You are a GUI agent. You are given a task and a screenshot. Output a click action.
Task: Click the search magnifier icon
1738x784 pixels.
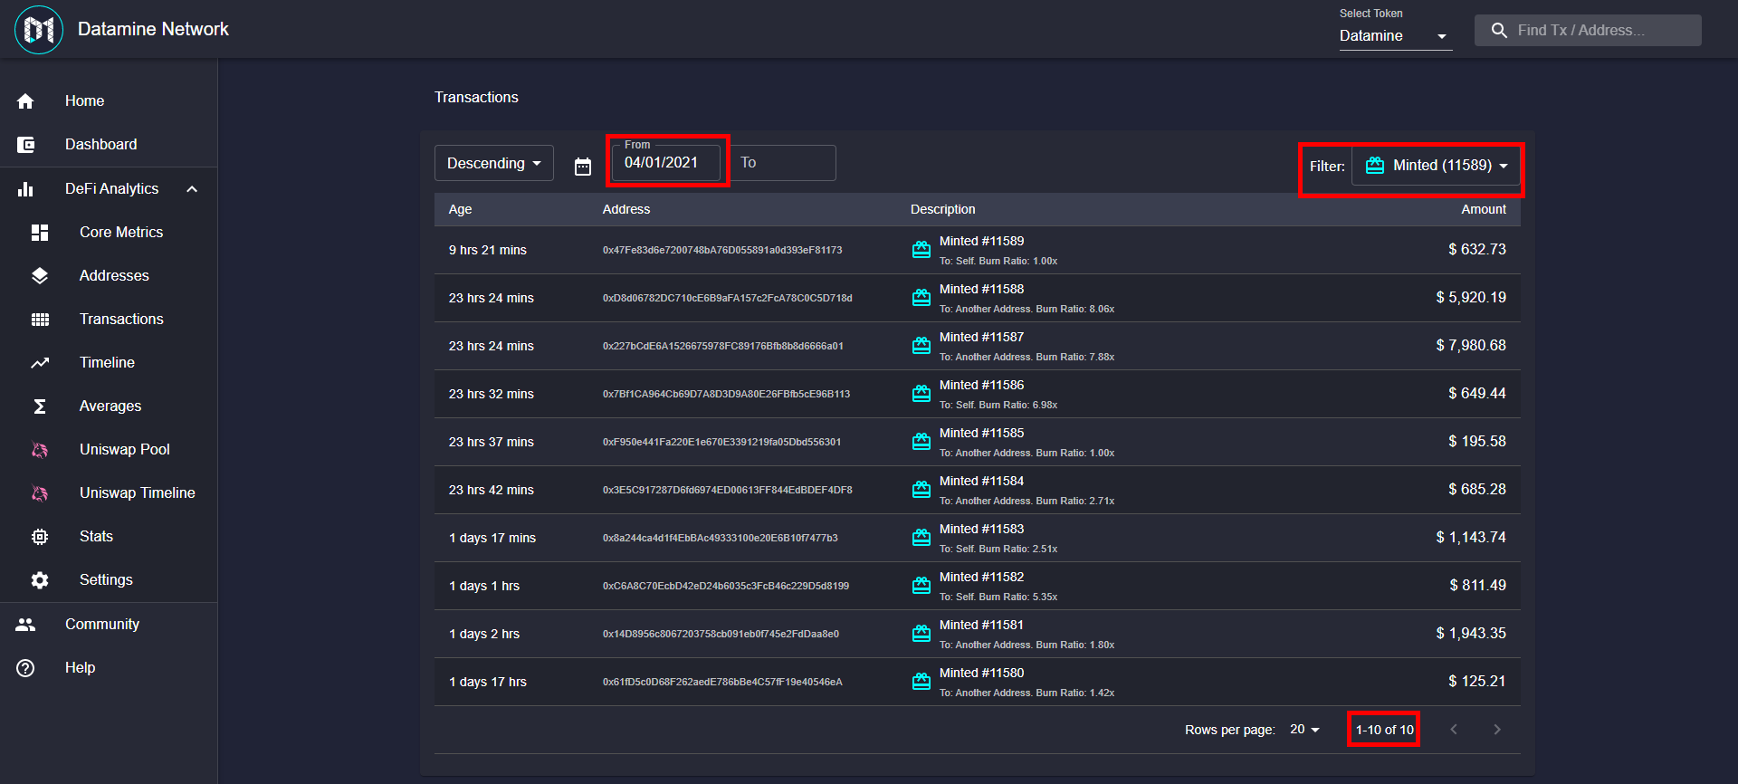click(1499, 31)
